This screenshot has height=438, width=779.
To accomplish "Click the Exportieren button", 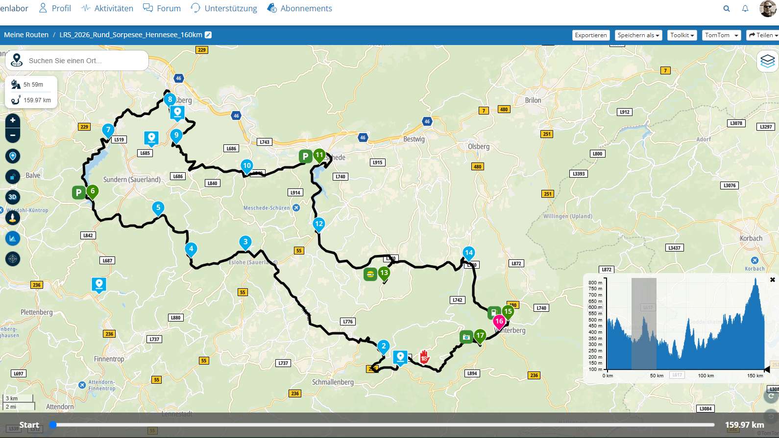I will coord(591,35).
